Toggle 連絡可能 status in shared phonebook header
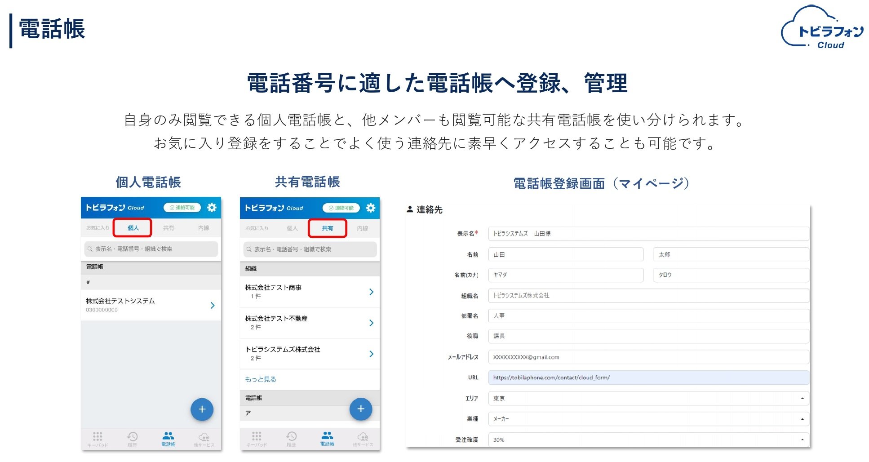Screen dimensions: 869x462 (x=341, y=208)
